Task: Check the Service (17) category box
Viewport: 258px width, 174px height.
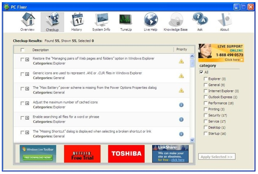Action: (x=205, y=121)
